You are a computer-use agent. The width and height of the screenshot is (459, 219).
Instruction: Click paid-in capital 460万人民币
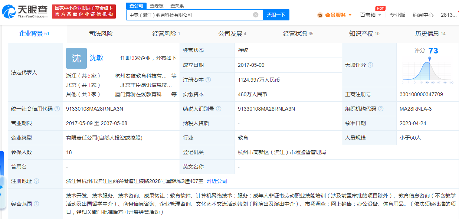coord(252,94)
